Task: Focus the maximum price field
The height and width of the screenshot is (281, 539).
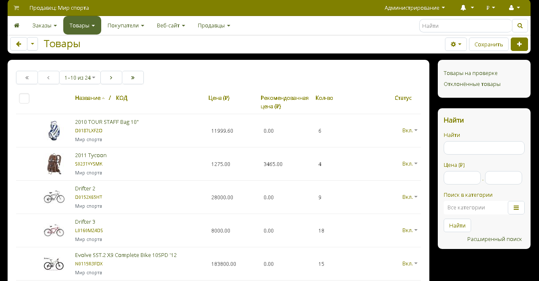Action: (x=503, y=178)
